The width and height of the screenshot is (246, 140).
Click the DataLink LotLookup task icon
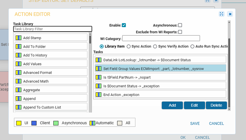coord(99,60)
